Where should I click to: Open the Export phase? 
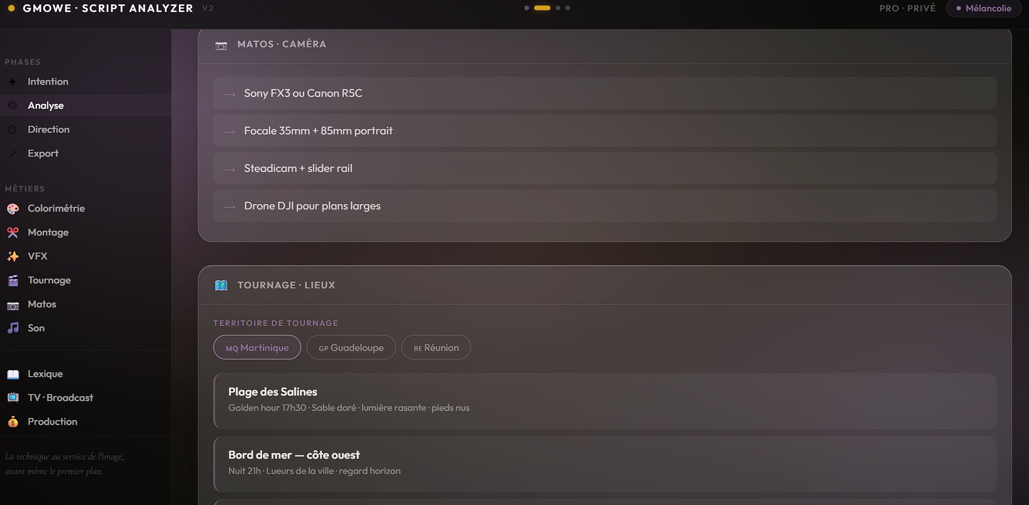pyautogui.click(x=86, y=153)
